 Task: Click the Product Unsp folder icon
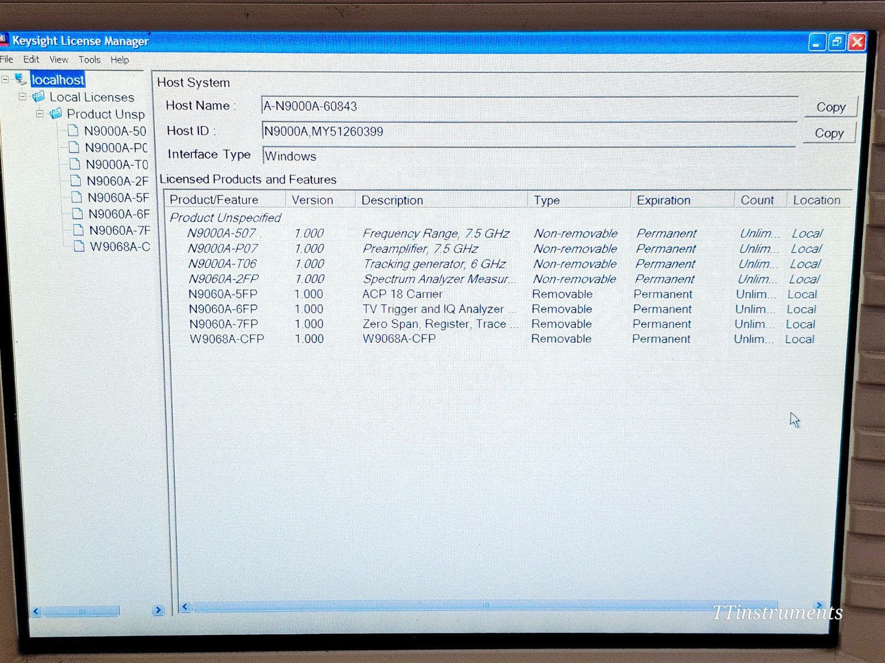56,114
